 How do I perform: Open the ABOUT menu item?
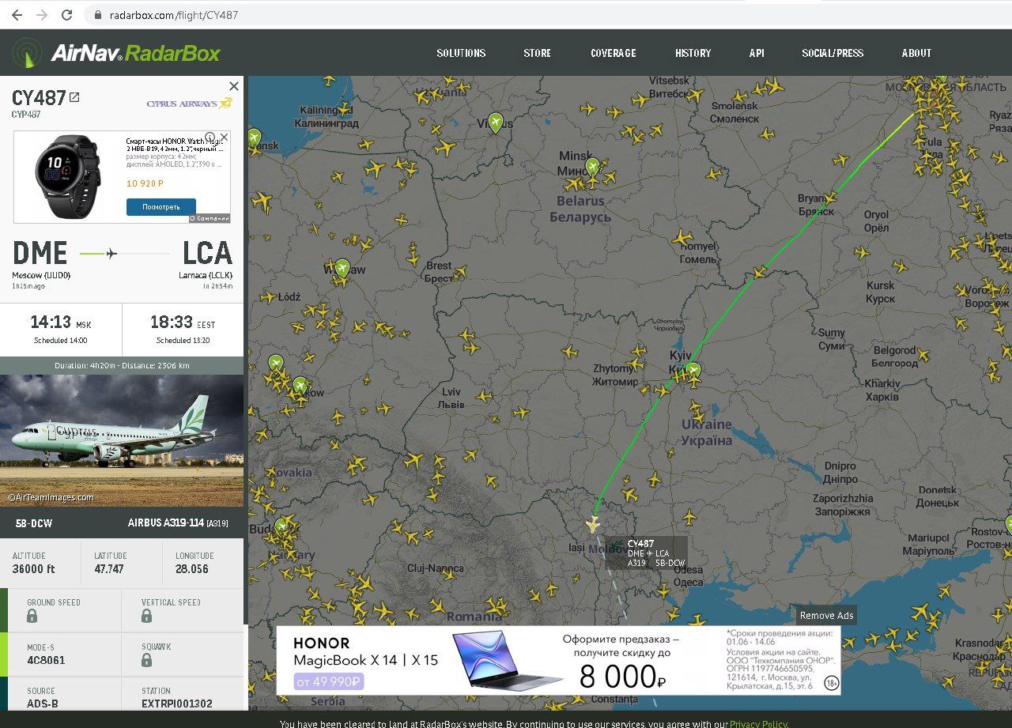tap(916, 53)
